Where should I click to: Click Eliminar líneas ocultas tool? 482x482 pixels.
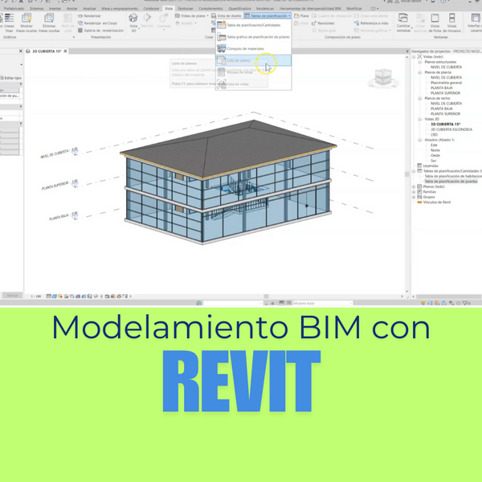(49, 23)
